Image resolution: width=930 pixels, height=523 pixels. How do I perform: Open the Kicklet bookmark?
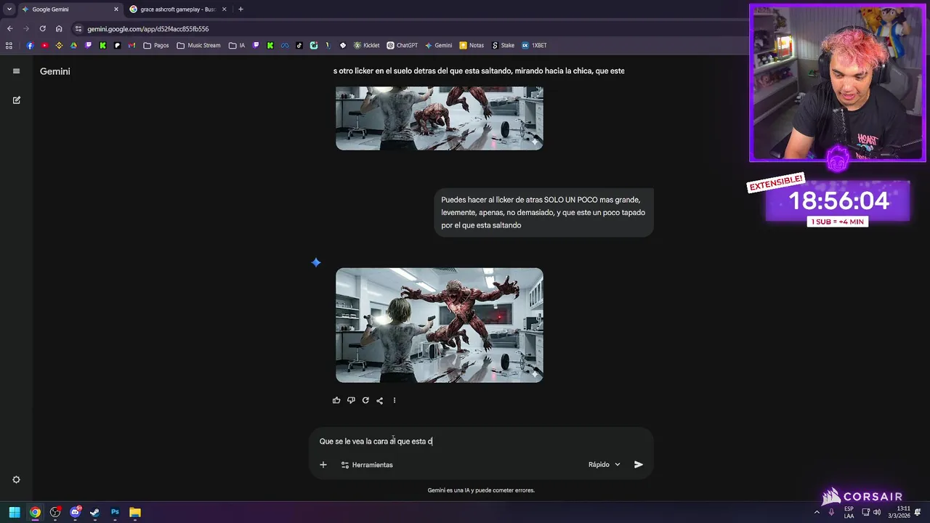[367, 45]
